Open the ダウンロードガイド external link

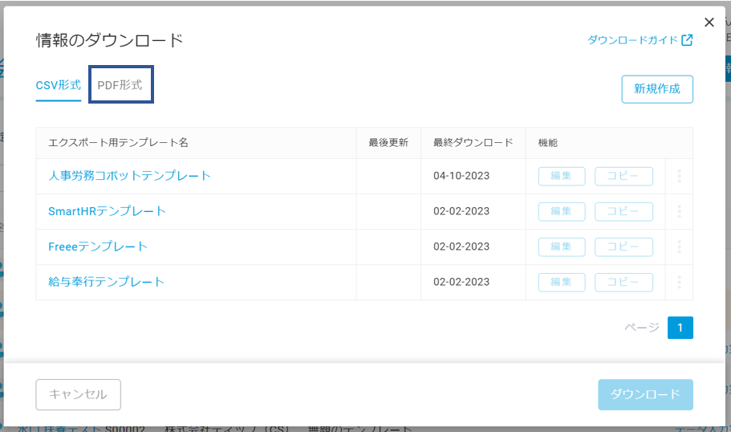click(640, 40)
